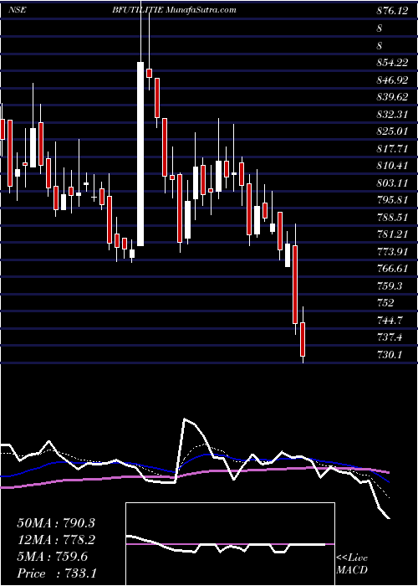Click the Price : 733.1 readout
This screenshot has width=418, height=586.
(57, 573)
